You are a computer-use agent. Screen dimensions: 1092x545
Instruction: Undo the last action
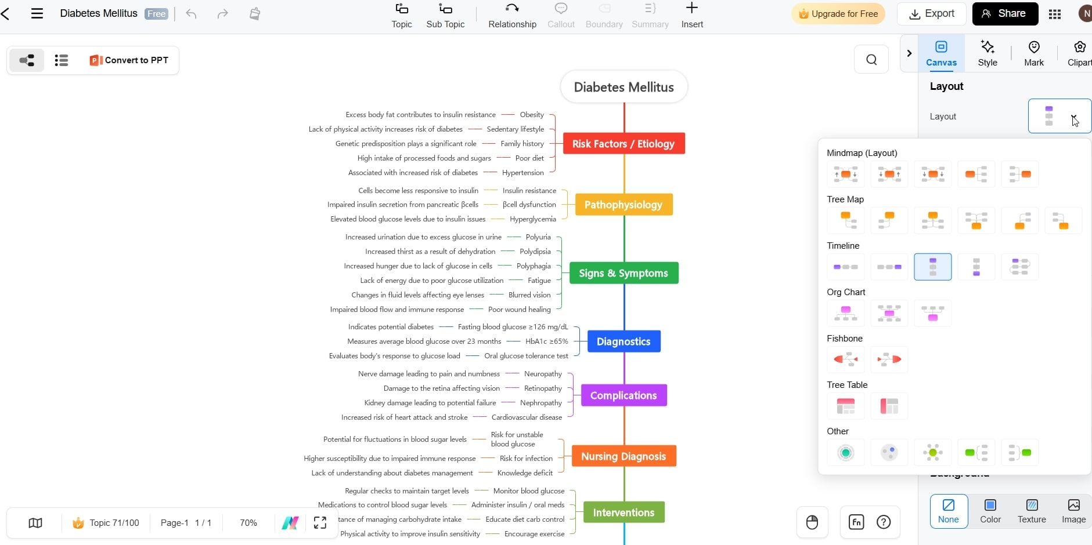[x=192, y=13]
